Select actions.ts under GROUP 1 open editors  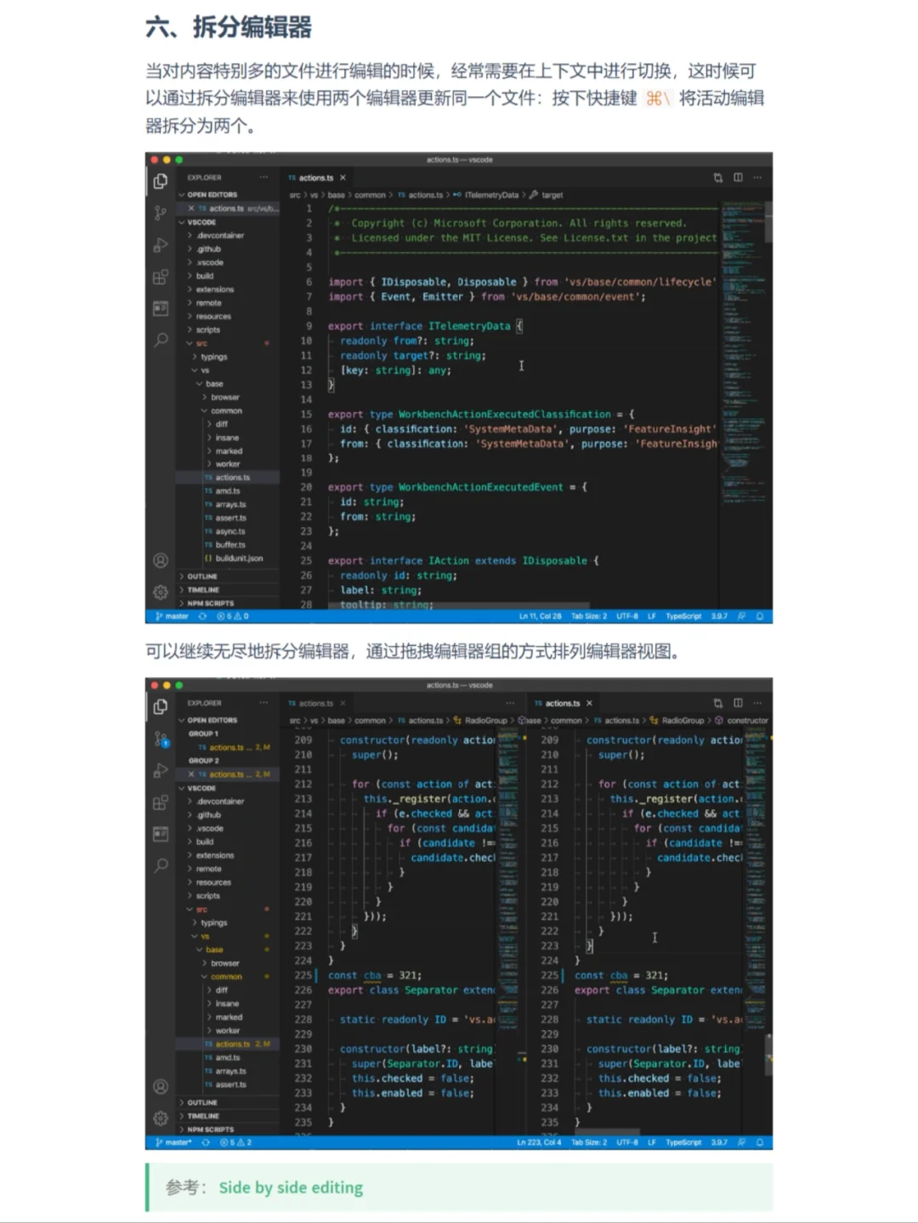[229, 747]
